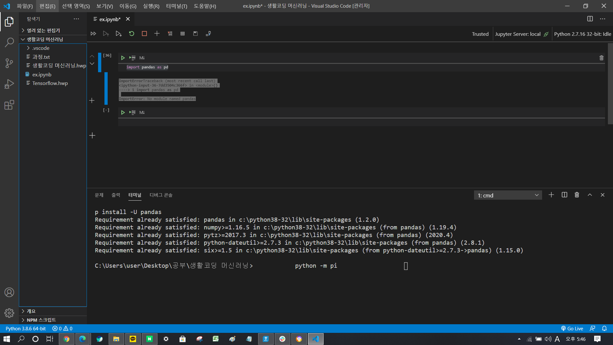This screenshot has width=613, height=345.
Task: Kill the active terminal
Action: coord(577,195)
